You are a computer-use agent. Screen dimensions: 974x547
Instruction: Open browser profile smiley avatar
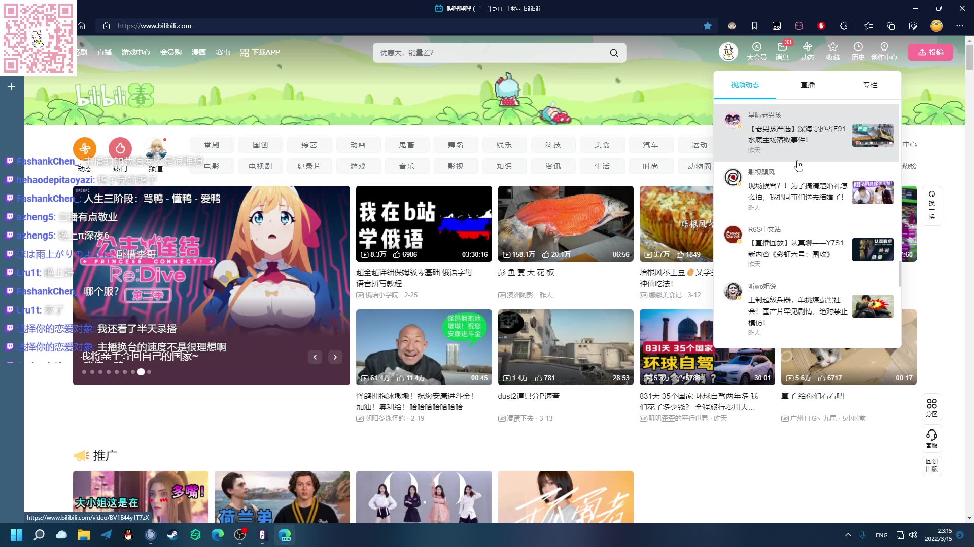point(936,26)
